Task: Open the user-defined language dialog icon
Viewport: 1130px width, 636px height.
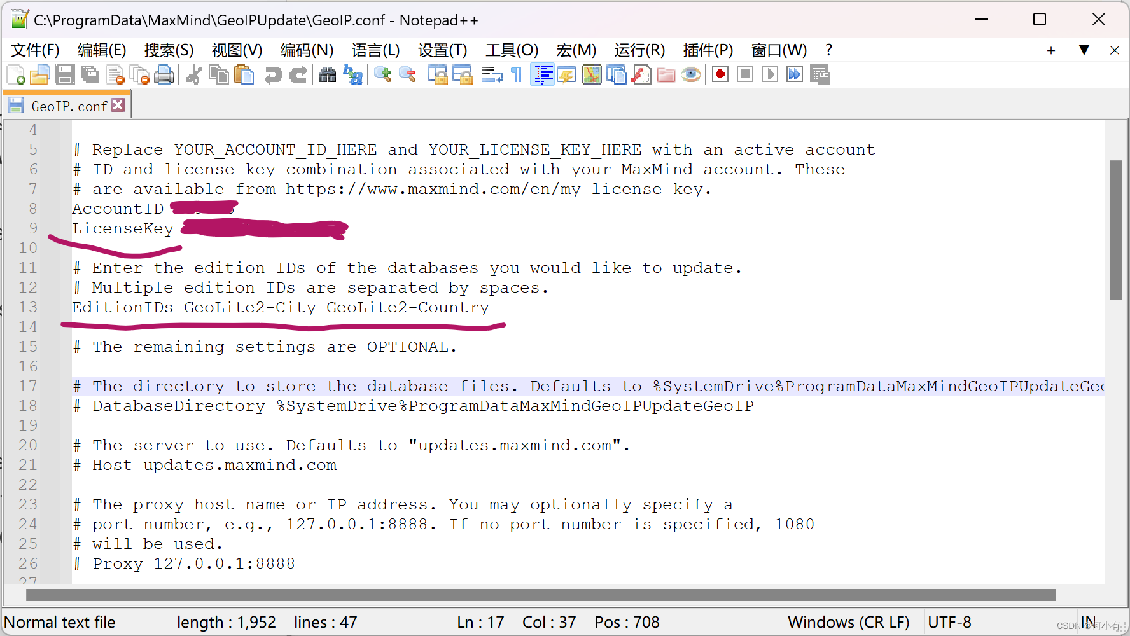Action: pyautogui.click(x=566, y=75)
